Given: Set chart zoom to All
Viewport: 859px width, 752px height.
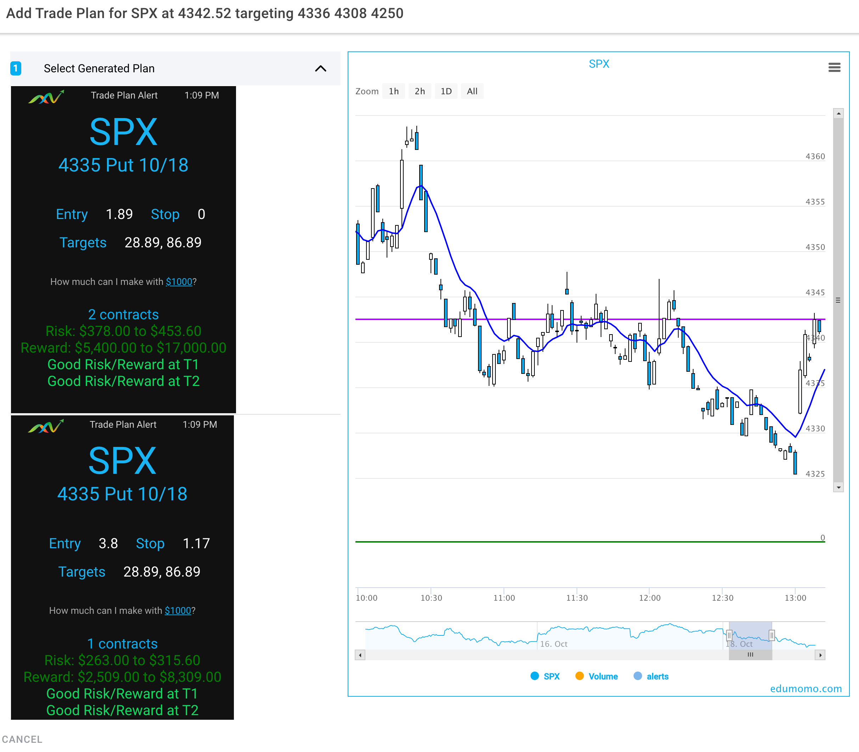Looking at the screenshot, I should tap(472, 91).
